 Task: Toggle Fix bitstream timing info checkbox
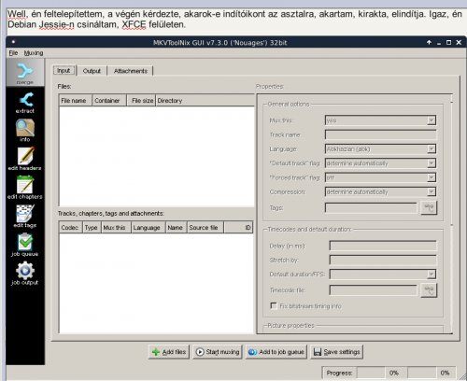[x=274, y=306]
